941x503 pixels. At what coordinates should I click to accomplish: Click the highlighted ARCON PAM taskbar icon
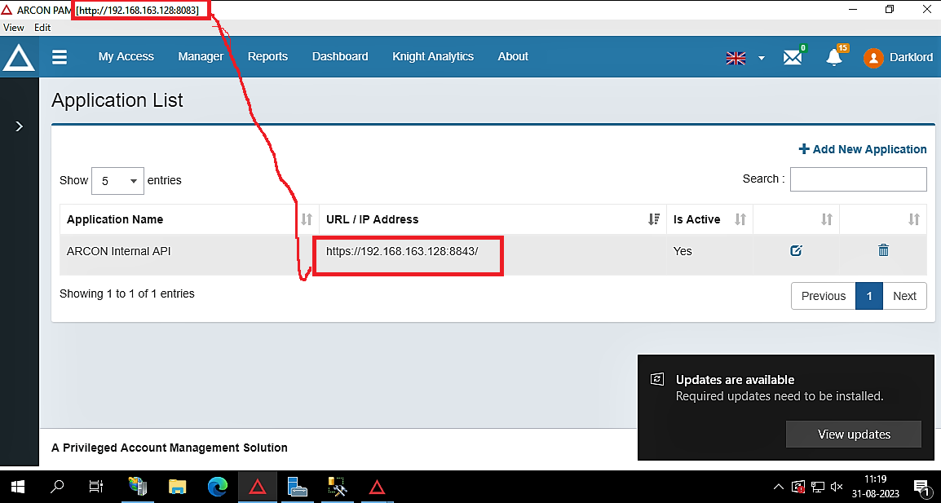tap(258, 487)
